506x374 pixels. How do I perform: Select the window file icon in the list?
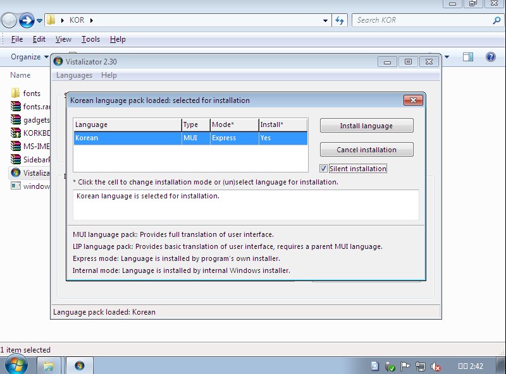15,186
